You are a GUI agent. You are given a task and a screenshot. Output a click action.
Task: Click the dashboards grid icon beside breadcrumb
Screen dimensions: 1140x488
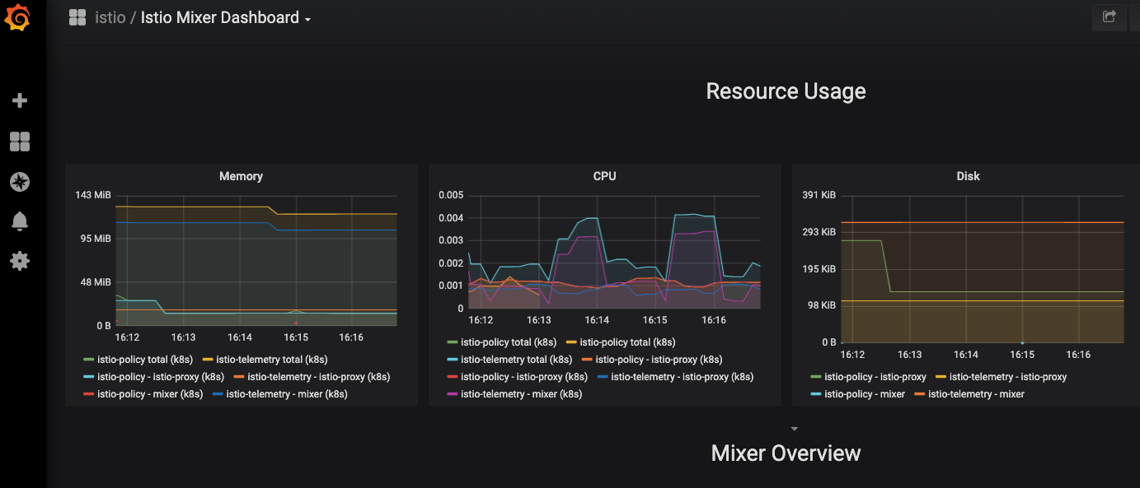pyautogui.click(x=77, y=17)
